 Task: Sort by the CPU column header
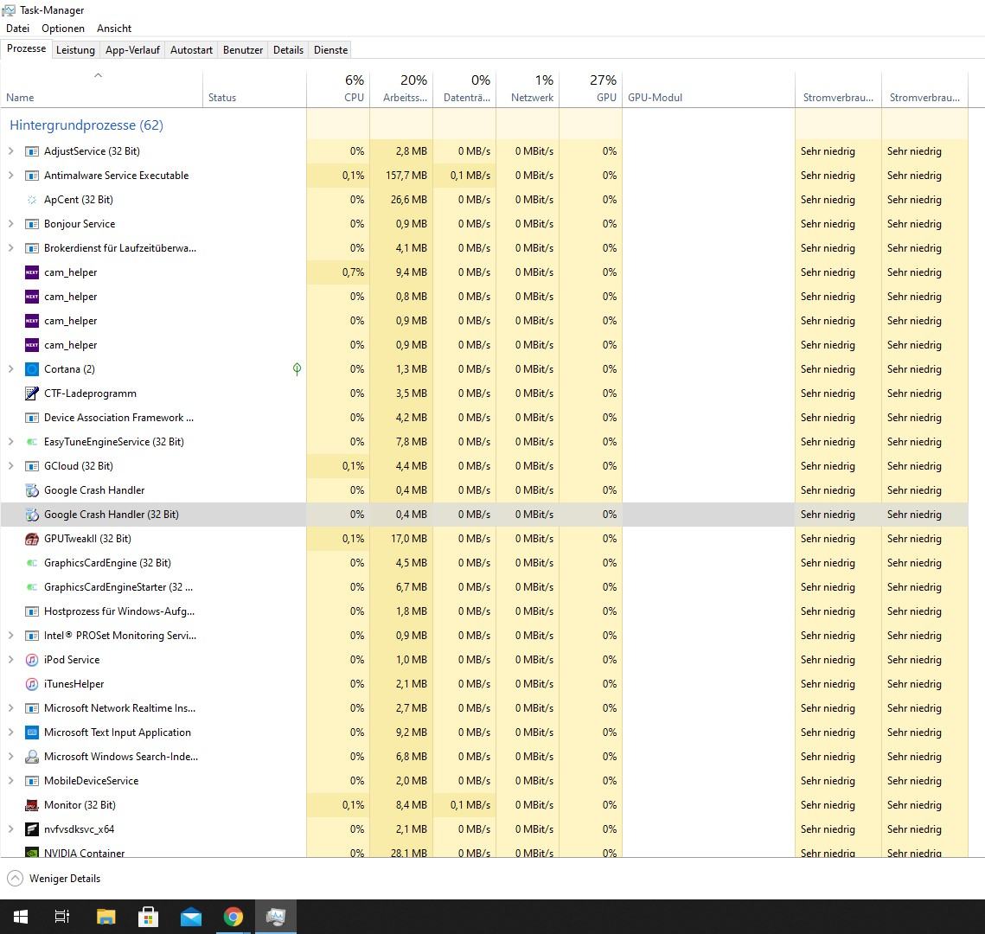pos(338,90)
